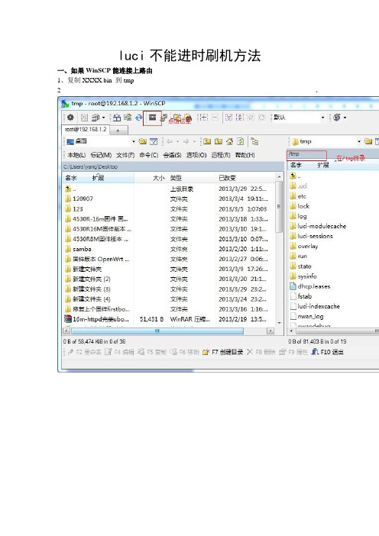Click the queue view toolbar icon
This screenshot has width=379, height=536.
96,118
